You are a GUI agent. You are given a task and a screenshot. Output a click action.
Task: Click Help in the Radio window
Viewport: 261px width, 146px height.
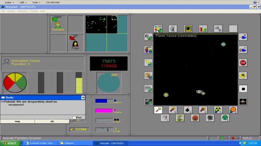17,122
